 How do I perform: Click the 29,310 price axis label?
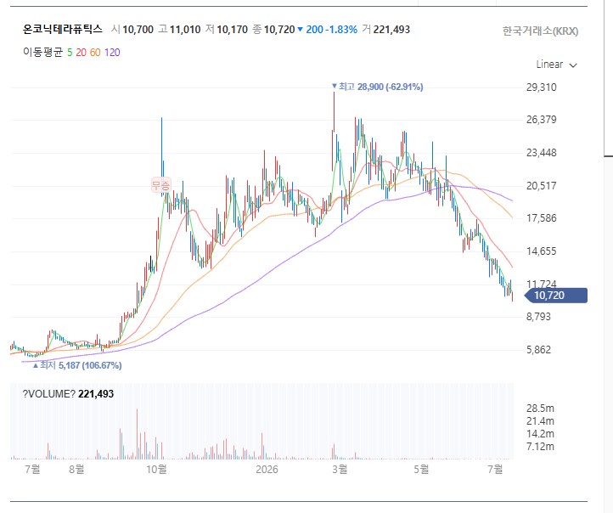click(541, 87)
